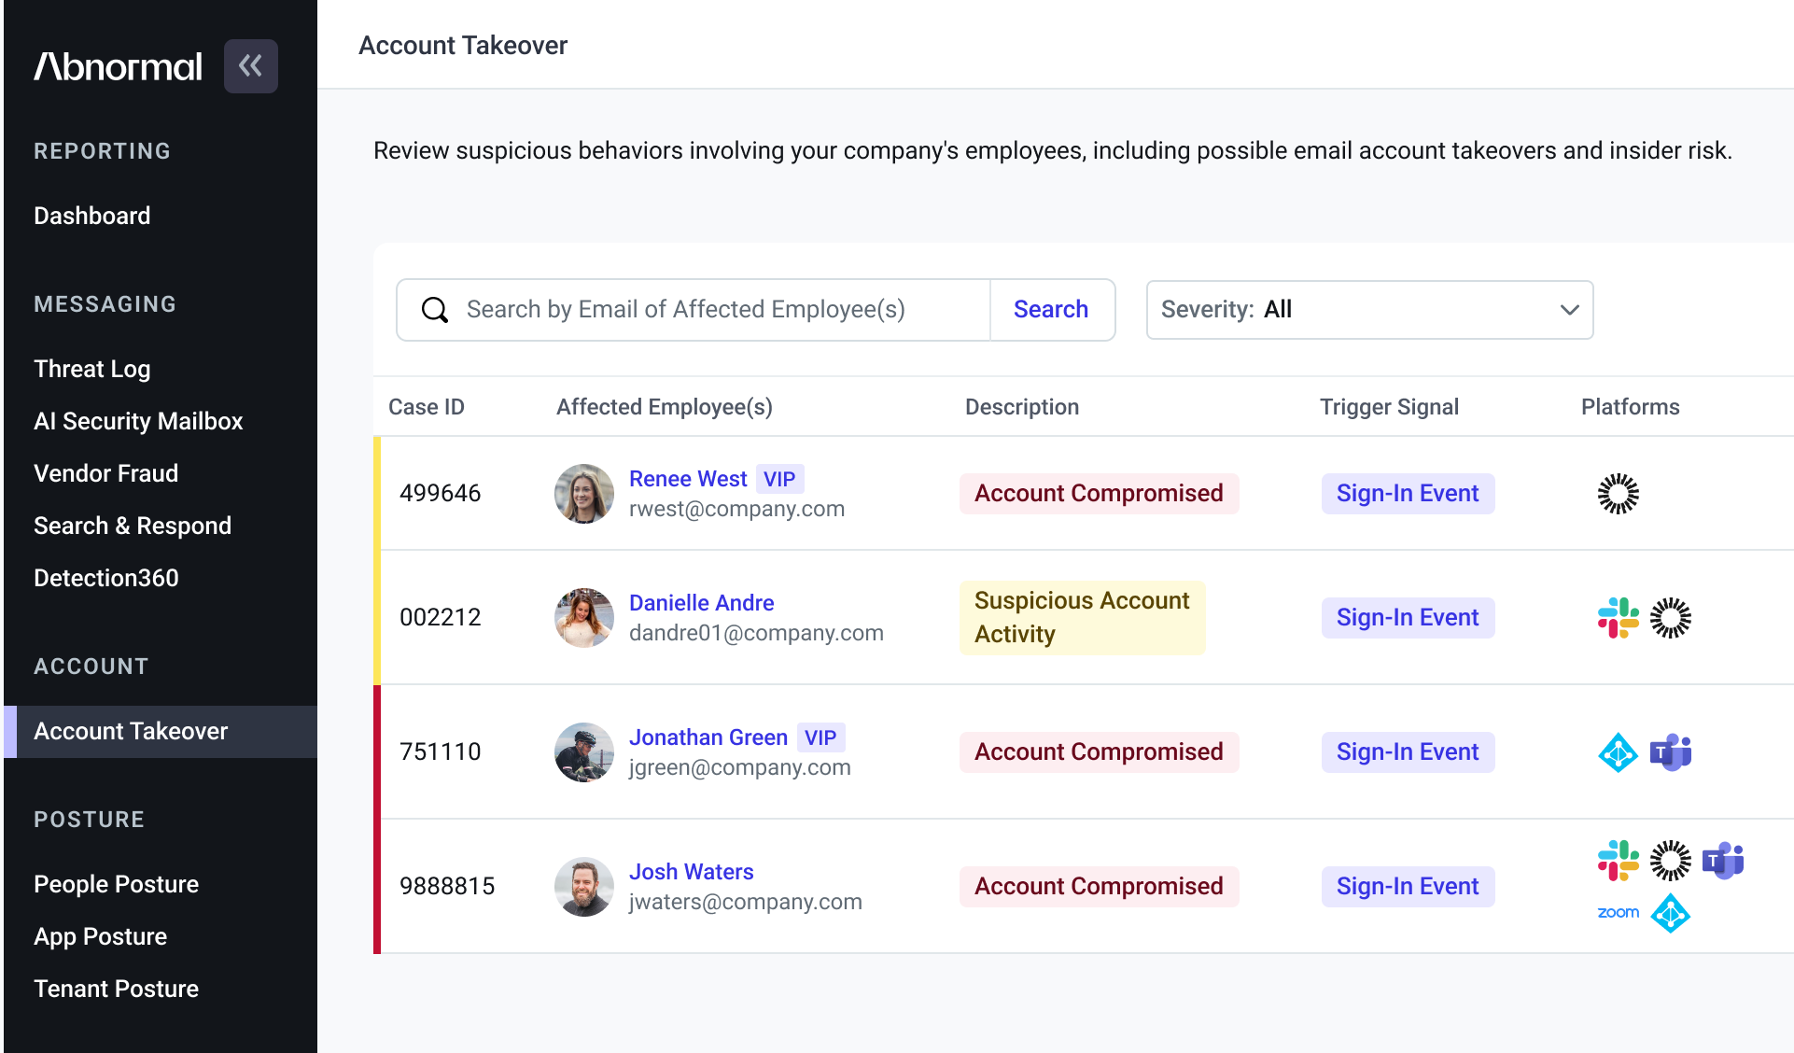1794x1053 pixels.
Task: Click Sign-In Event tag for case 002212
Action: coord(1408,618)
